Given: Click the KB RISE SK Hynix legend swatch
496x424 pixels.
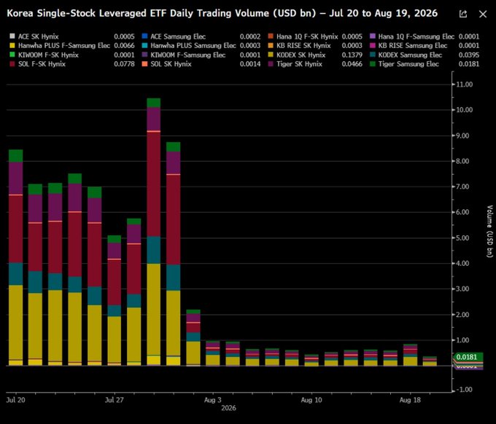Looking at the screenshot, I should [271, 45].
